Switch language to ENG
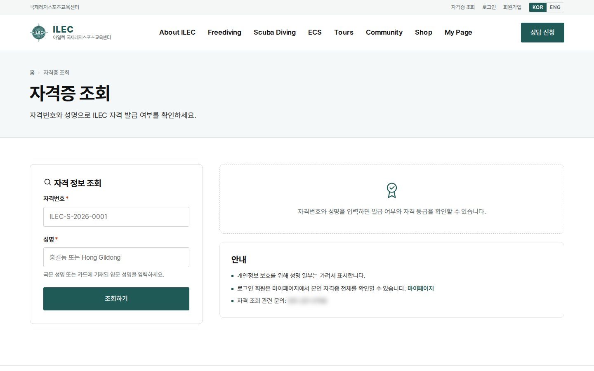 coord(555,7)
